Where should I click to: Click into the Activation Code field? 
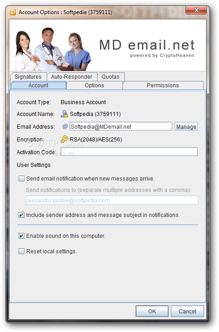[129, 152]
